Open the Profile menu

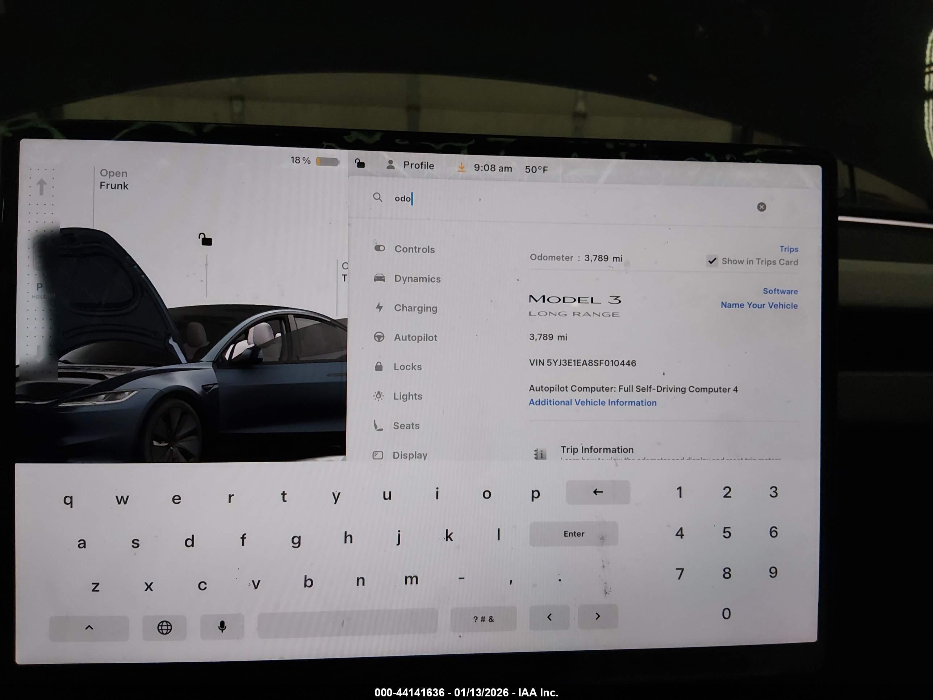pos(410,166)
